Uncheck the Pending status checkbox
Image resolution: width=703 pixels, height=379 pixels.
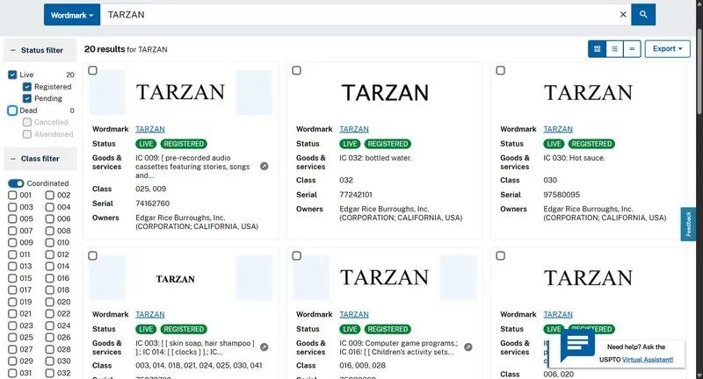coord(27,98)
